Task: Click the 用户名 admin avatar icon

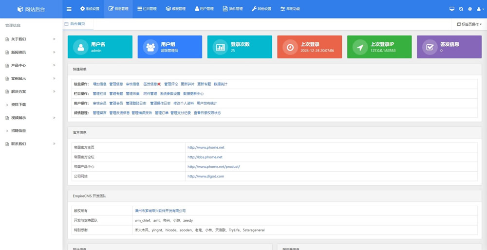Action: coord(80,47)
